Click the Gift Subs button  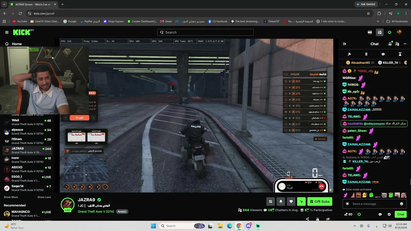coord(320,201)
